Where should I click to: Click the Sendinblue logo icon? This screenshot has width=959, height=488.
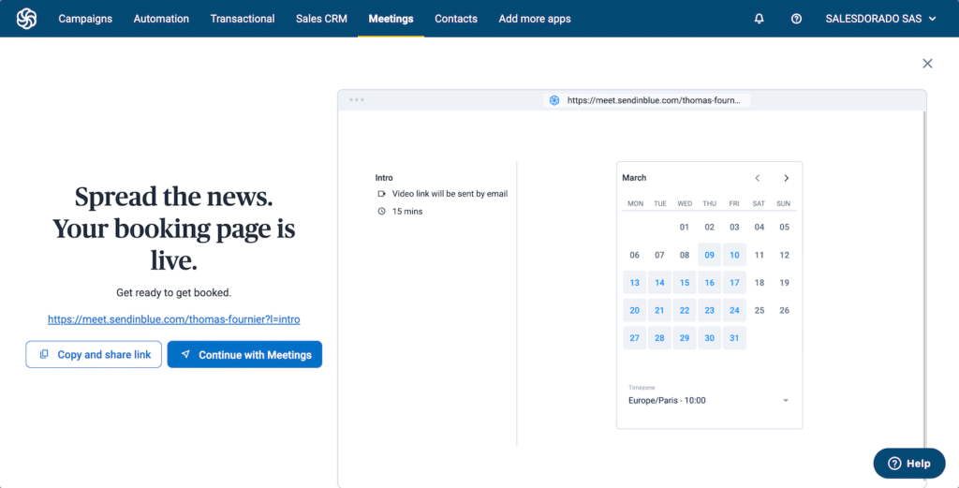click(26, 19)
